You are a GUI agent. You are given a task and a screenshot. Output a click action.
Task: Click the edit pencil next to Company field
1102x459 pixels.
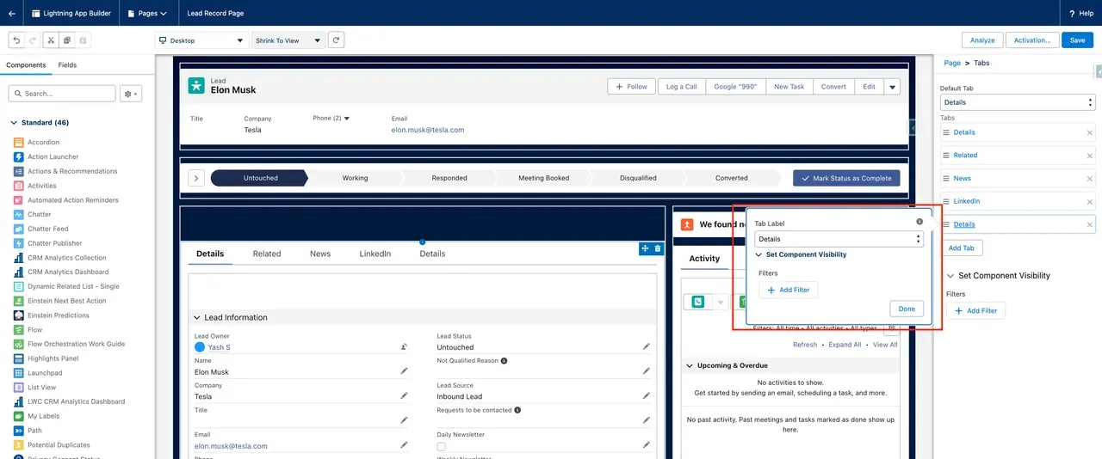(404, 396)
